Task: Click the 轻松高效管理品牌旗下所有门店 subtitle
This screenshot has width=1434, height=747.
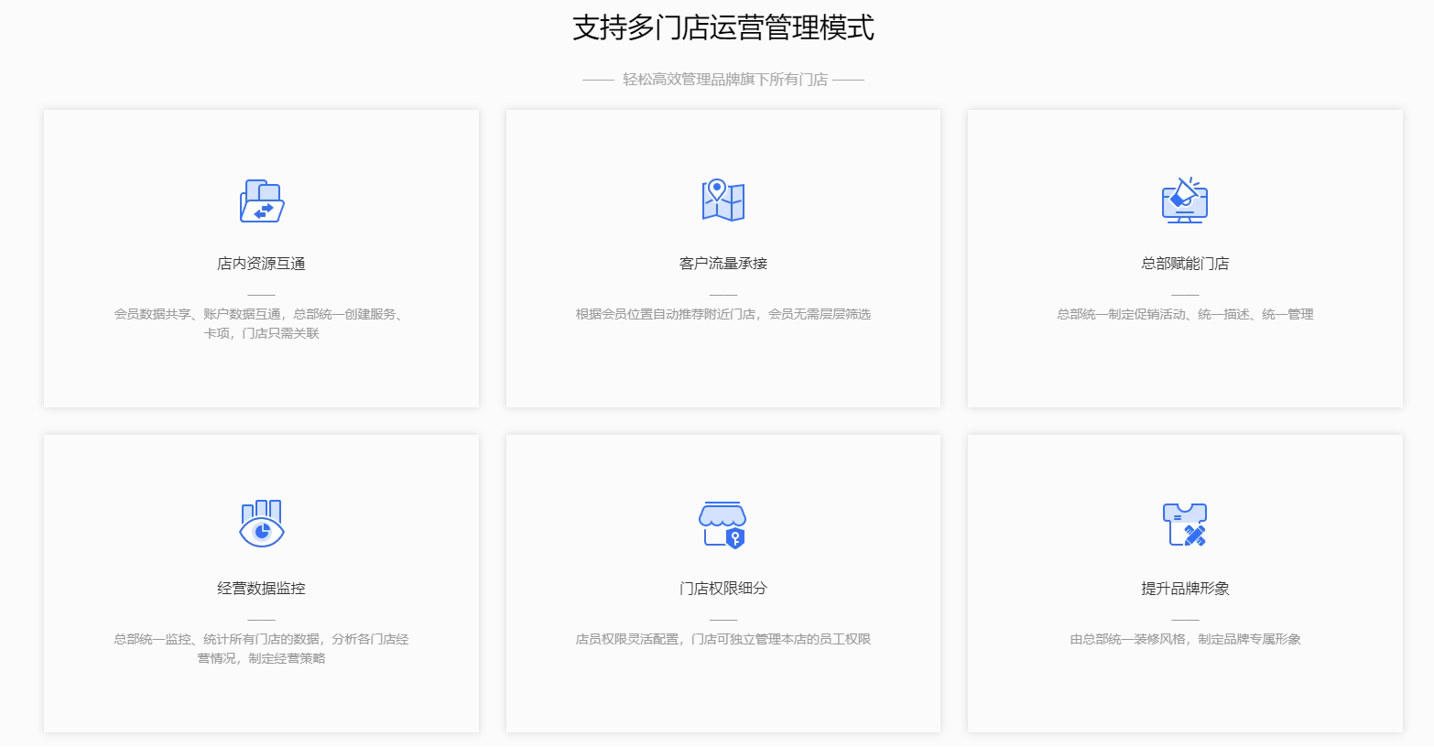Action: click(x=724, y=80)
